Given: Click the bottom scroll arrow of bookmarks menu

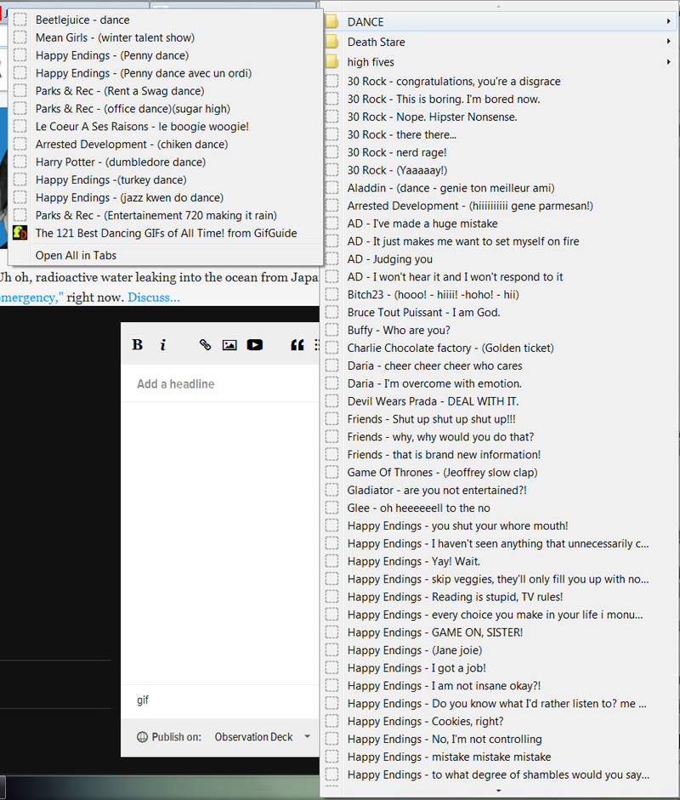Looking at the screenshot, I should [498, 791].
